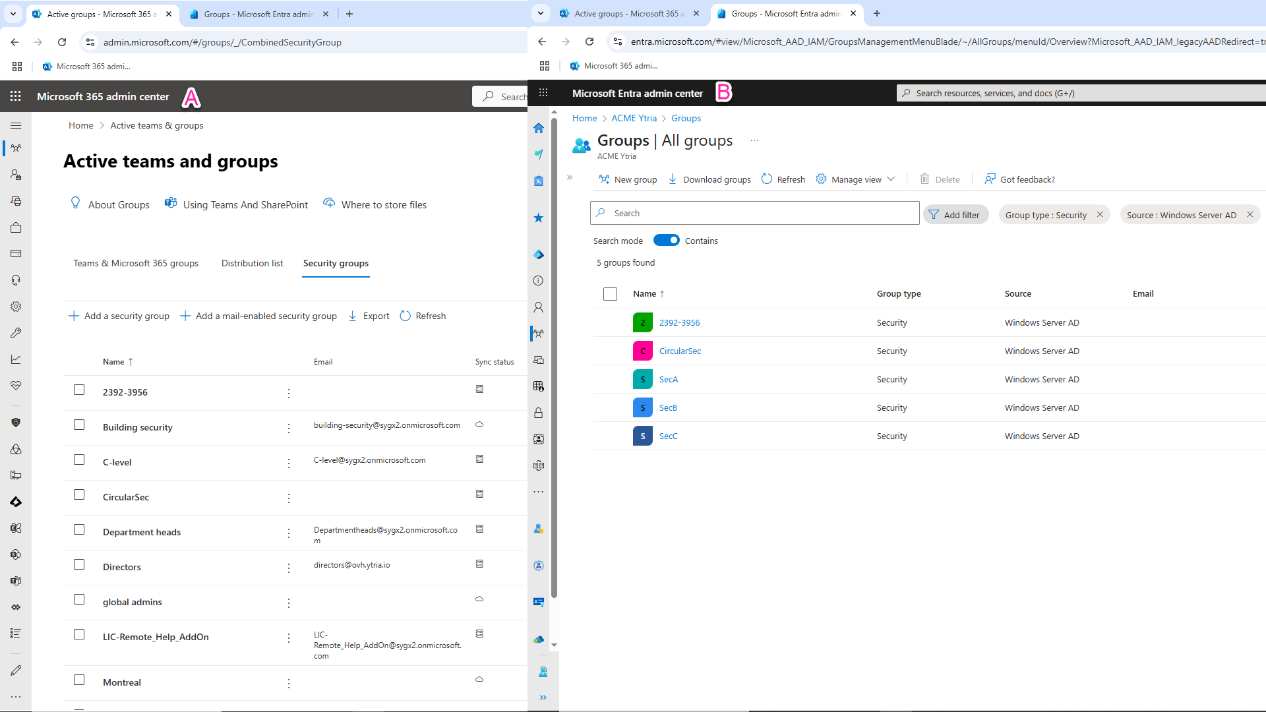The height and width of the screenshot is (712, 1266).
Task: Click Favorites star icon in Entra sidebar
Action: pyautogui.click(x=539, y=218)
